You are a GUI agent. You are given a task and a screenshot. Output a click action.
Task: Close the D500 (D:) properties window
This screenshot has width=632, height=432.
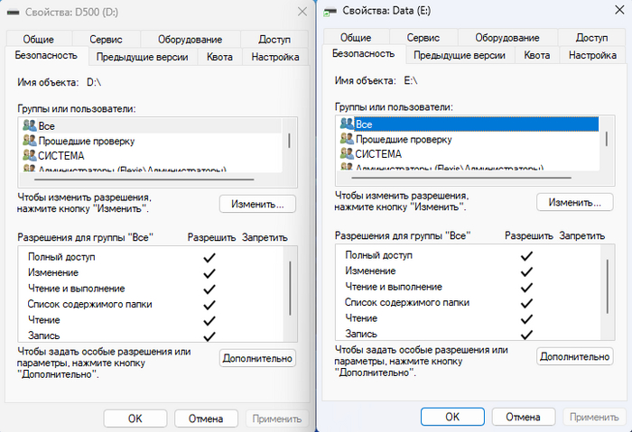point(300,11)
